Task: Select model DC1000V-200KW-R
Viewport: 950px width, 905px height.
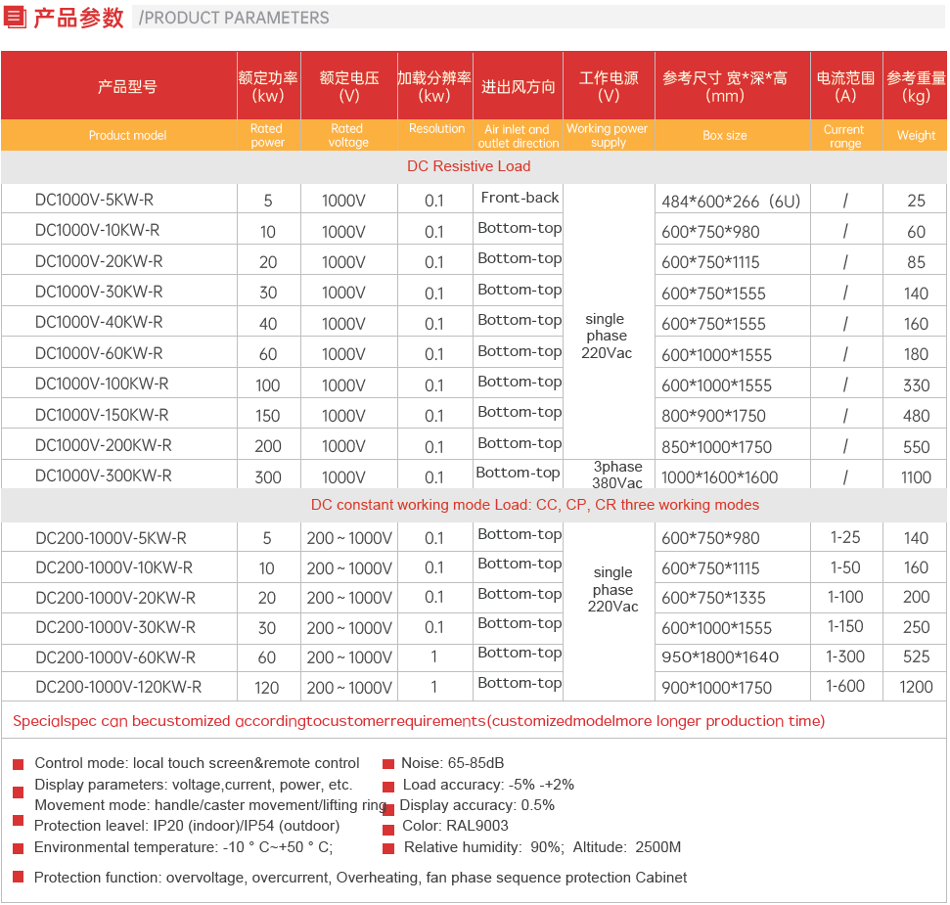Action: 104,445
